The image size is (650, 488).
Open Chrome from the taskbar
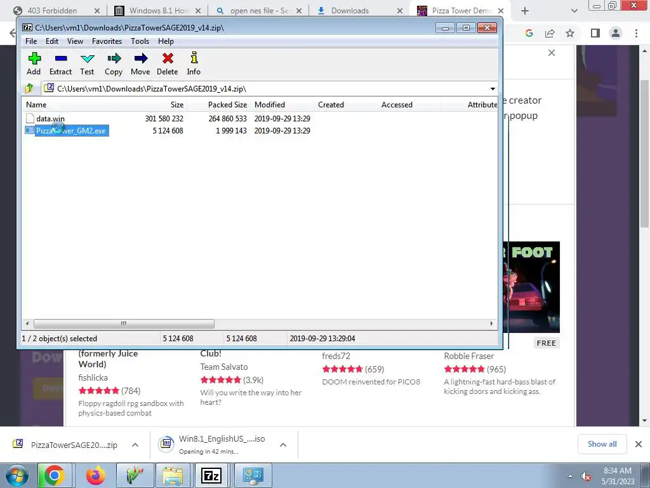point(54,475)
